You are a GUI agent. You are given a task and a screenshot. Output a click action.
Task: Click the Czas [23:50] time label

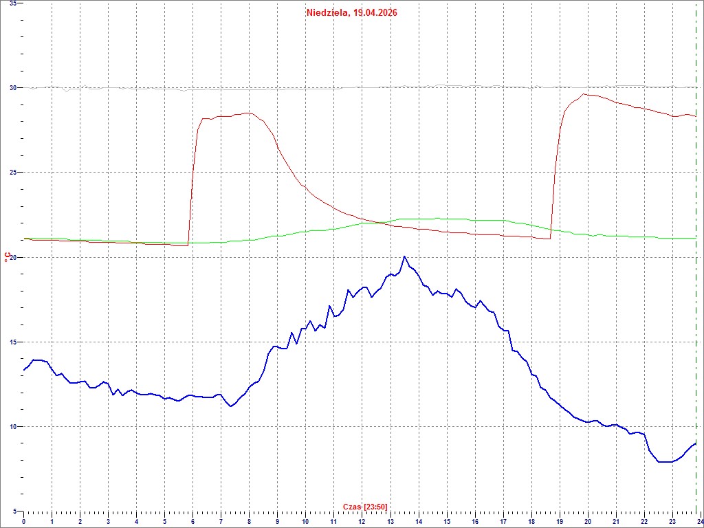365,507
